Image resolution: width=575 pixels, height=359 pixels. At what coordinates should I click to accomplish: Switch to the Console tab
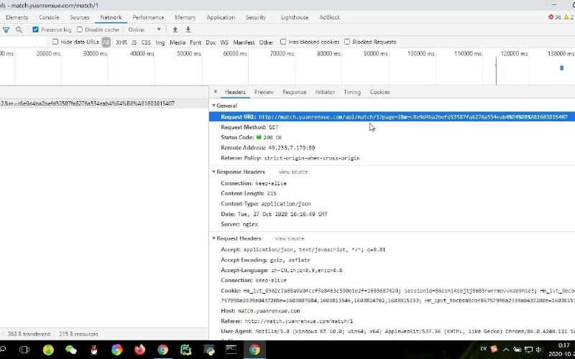[x=49, y=17]
